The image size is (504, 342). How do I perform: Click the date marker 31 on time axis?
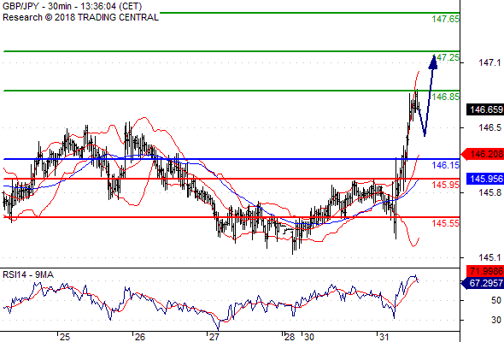[384, 337]
